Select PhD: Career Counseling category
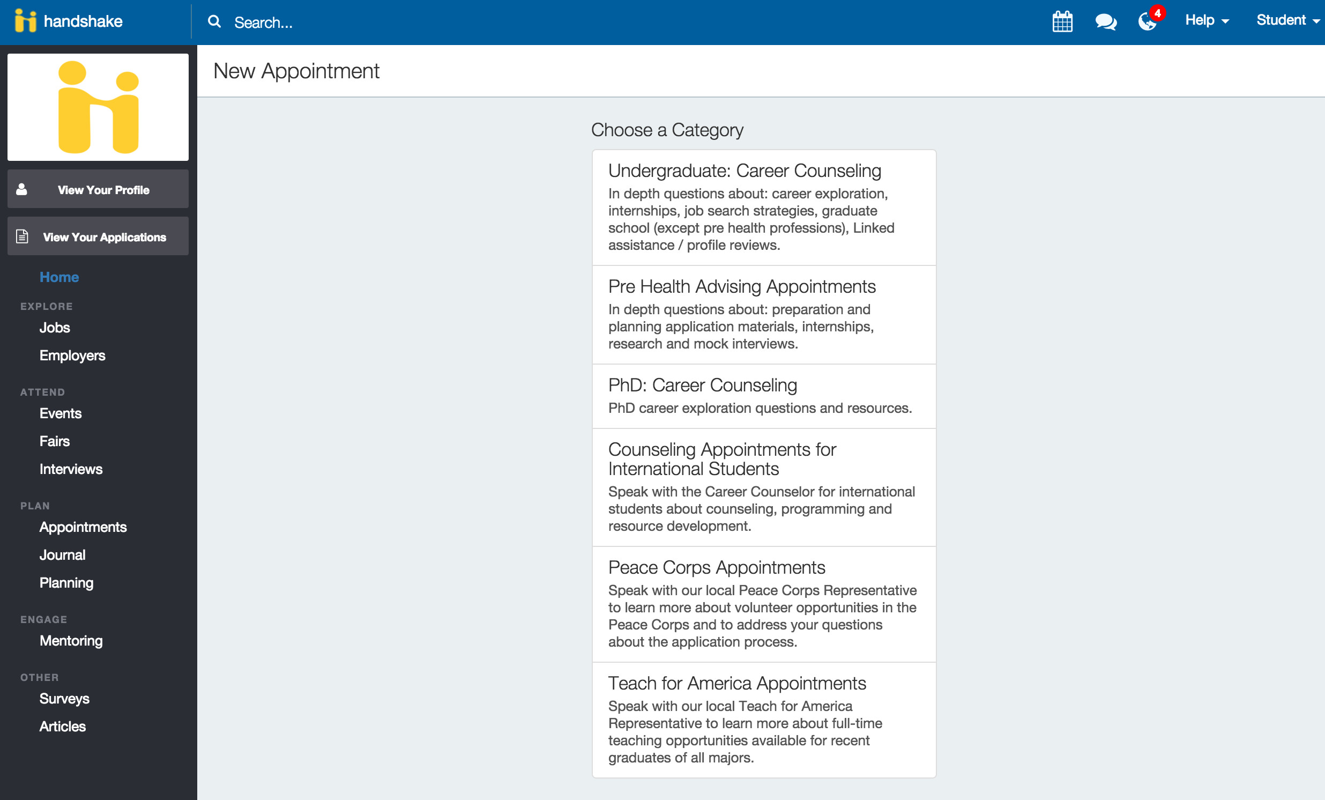 [764, 396]
